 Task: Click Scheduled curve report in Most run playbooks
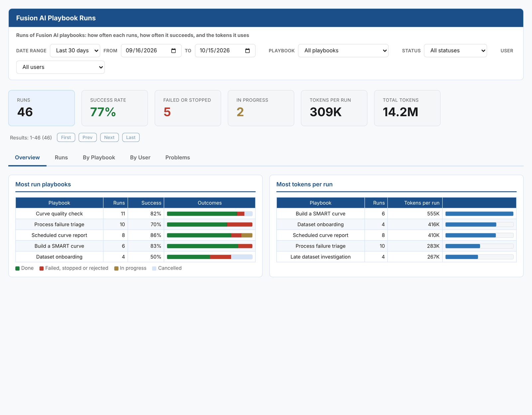click(x=59, y=235)
